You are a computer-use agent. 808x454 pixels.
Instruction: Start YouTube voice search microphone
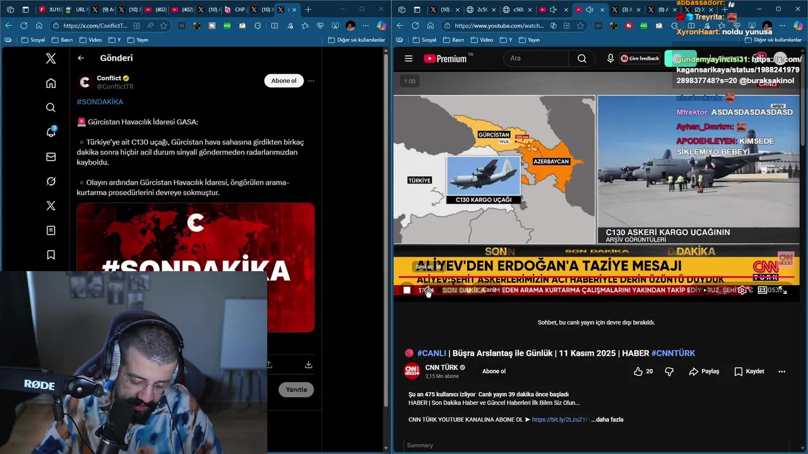click(x=610, y=59)
